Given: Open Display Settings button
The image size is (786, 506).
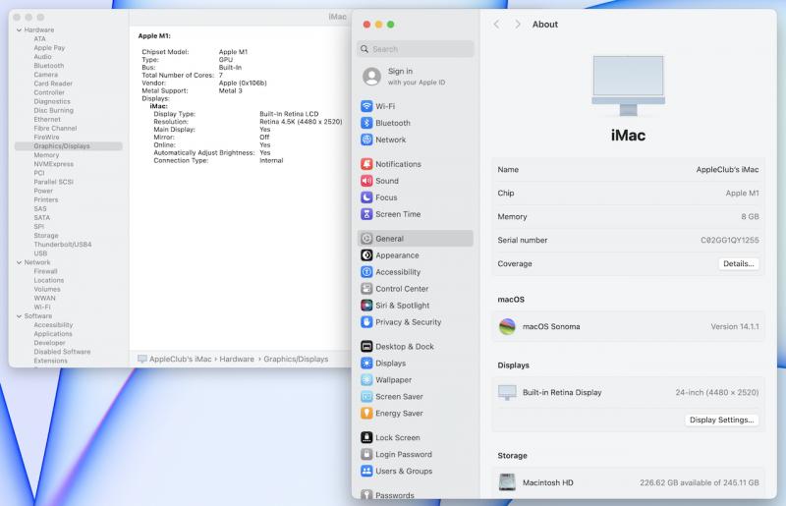Looking at the screenshot, I should [722, 420].
